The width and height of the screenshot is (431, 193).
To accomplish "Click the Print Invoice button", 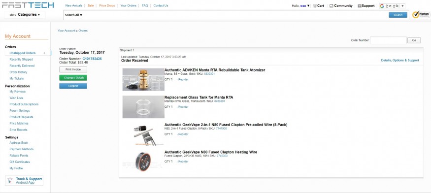I will click(x=73, y=69).
